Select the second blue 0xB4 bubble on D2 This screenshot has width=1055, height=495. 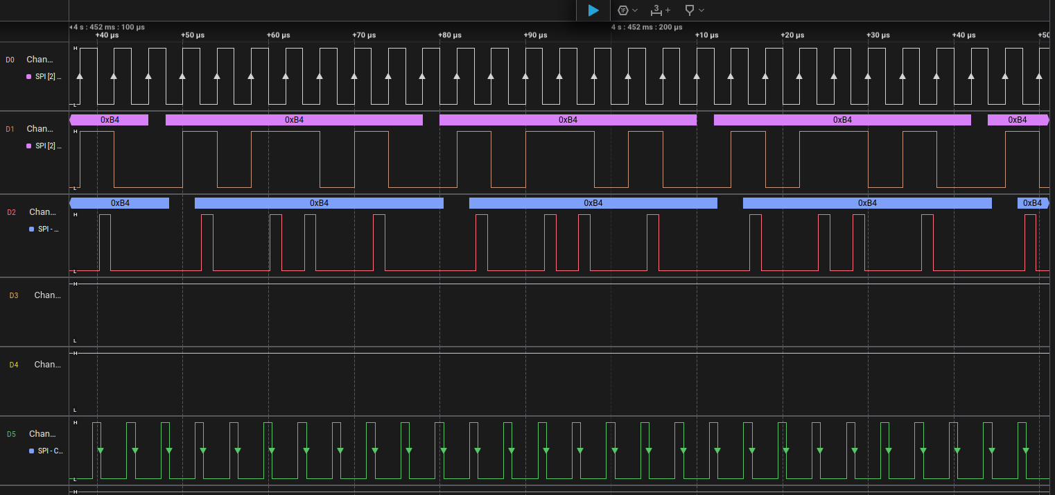(319, 203)
